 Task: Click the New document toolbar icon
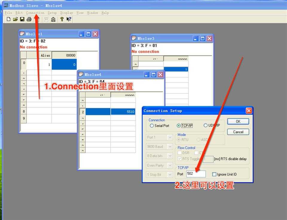coord(8,19)
